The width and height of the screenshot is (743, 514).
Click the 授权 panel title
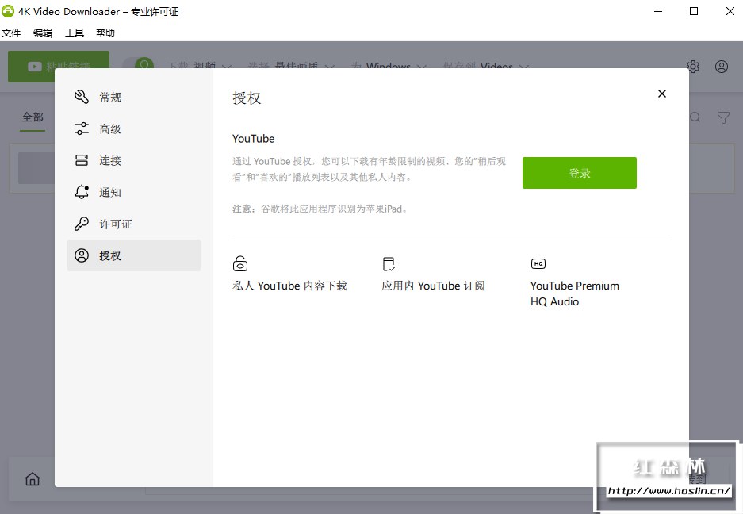247,98
